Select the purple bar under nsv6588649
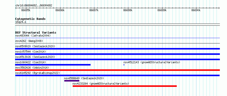The width and height of the screenshot is (227, 96). pos(72,81)
